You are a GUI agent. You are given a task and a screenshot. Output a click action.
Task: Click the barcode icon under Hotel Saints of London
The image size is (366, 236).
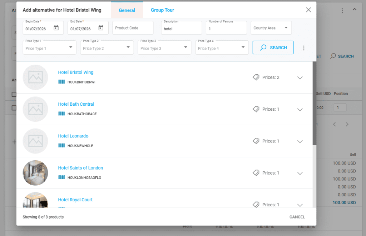[61, 177]
